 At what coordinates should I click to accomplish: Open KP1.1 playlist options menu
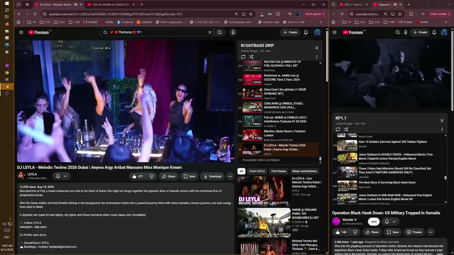click(x=442, y=129)
